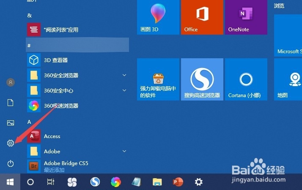The width and height of the screenshot is (302, 190).
Task: Open Settings gear in Start sidebar
Action: pos(11,143)
